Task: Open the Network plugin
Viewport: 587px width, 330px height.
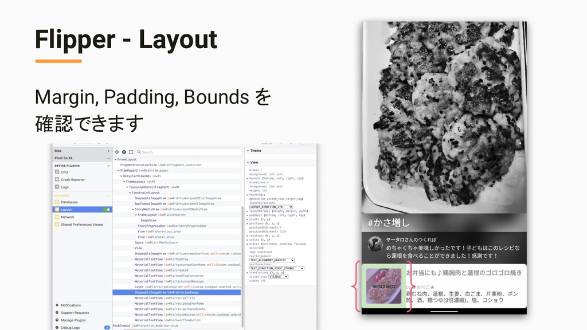Action: (x=68, y=217)
